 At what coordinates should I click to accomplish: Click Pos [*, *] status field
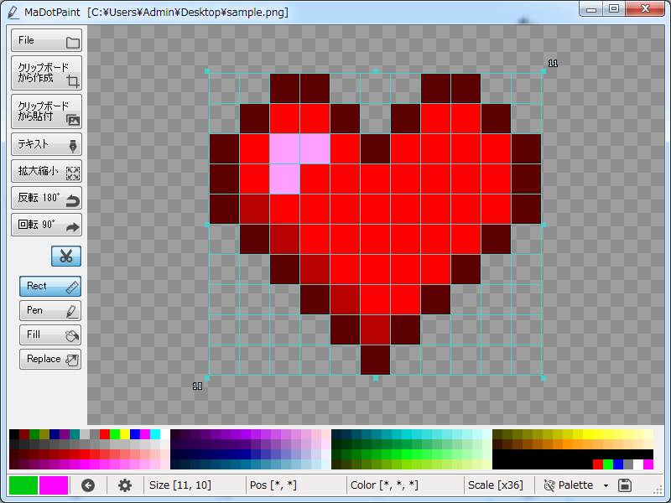[x=273, y=485]
